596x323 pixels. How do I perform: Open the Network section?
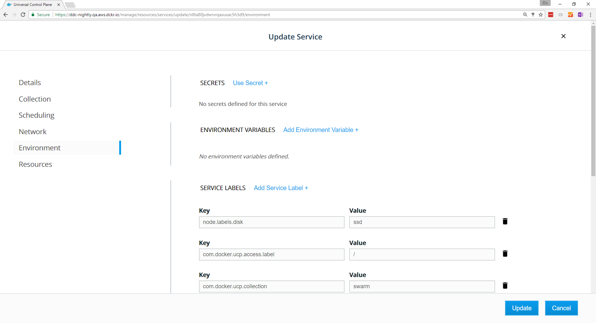click(x=33, y=132)
